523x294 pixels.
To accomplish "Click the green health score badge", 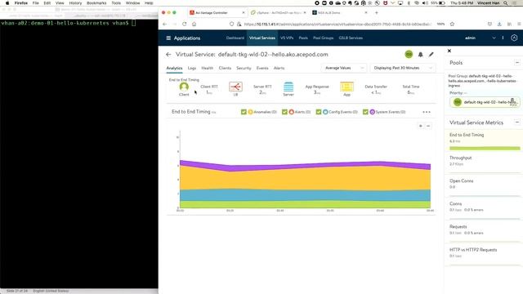I will 409,55.
